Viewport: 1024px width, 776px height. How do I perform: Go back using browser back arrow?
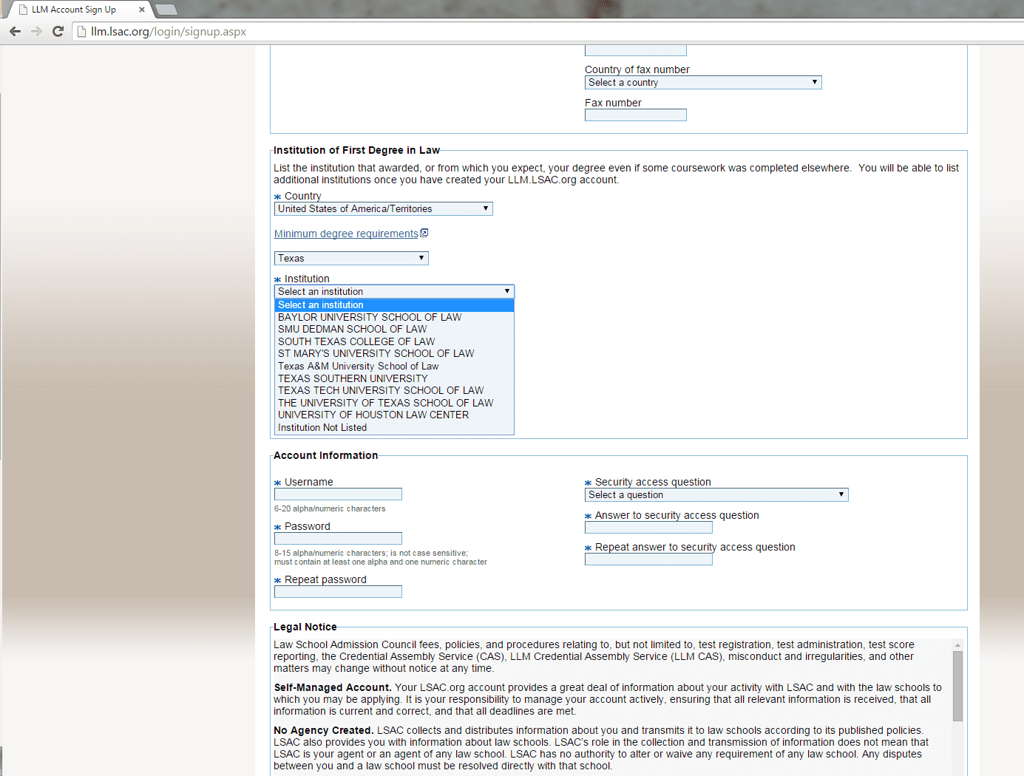[15, 31]
